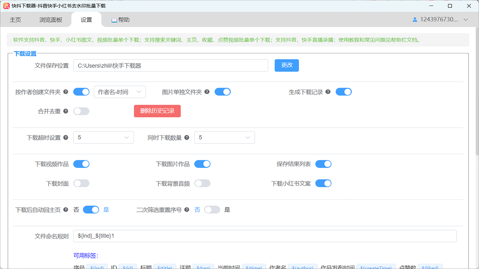Switch to the 浏览面板 tab
Viewport: 479px width, 269px height.
(x=51, y=19)
